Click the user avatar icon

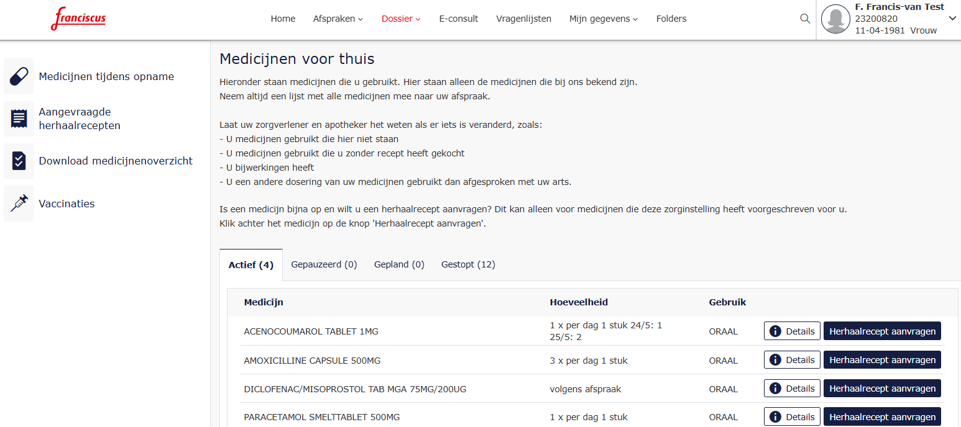click(835, 19)
